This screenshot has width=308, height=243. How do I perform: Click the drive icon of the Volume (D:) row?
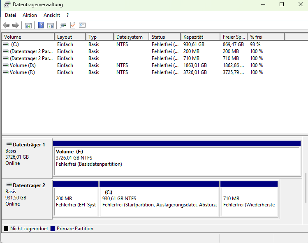(6, 65)
